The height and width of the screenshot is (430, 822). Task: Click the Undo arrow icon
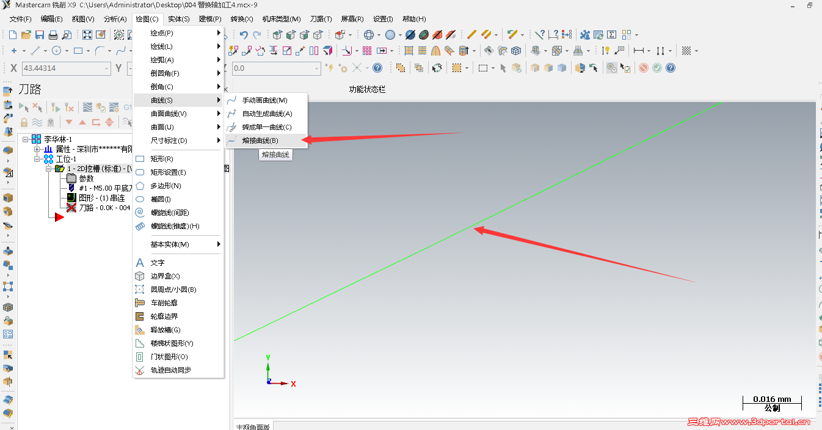[243, 35]
